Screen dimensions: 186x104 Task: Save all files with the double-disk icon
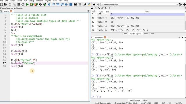pyautogui.click(x=14, y=5)
